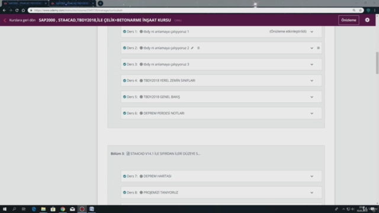
Task: Click '(Önizleme etkinleştirildi)' label on Ders 1
Action: click(x=288, y=31)
